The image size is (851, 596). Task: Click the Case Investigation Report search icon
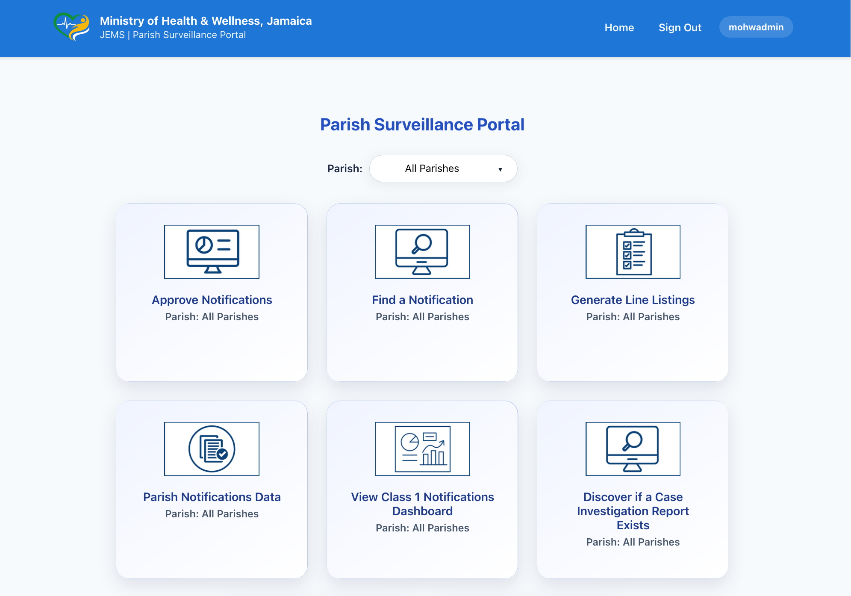633,449
